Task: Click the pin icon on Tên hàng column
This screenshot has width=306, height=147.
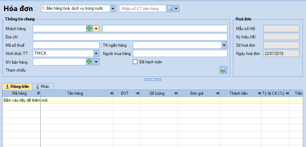Action: (x=111, y=93)
